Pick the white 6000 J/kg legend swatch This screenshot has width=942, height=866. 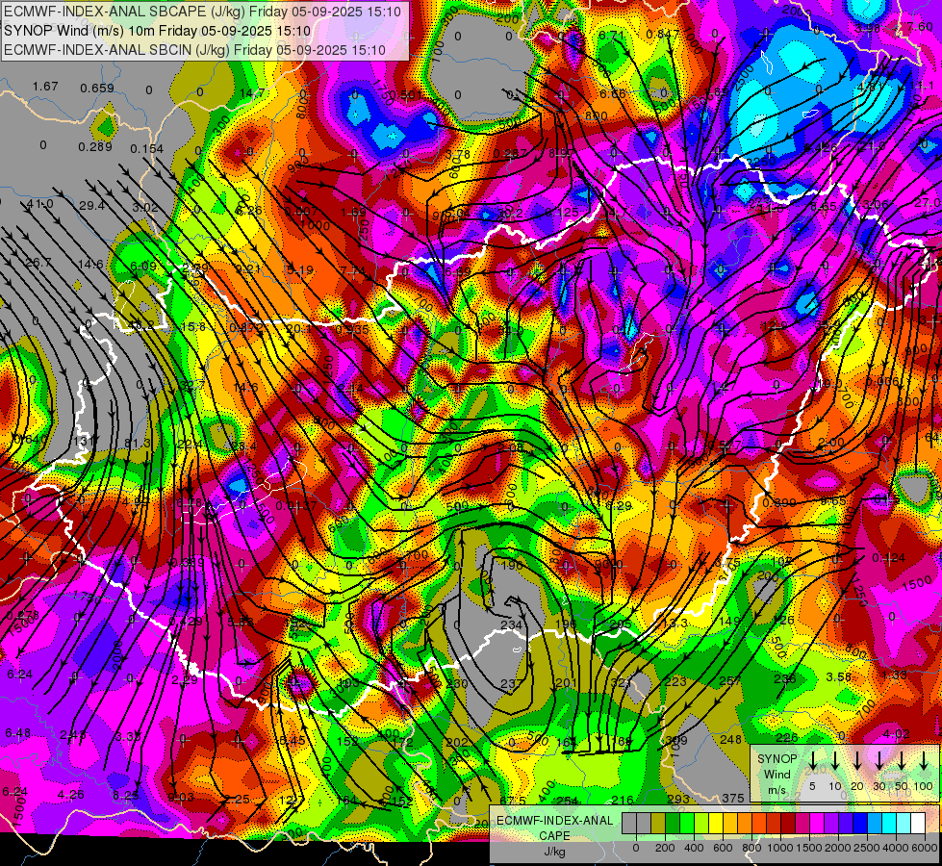tap(918, 823)
